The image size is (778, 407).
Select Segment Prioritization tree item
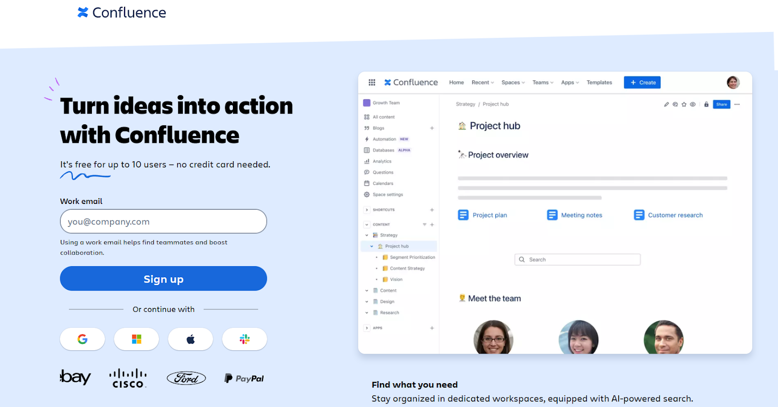[408, 257]
